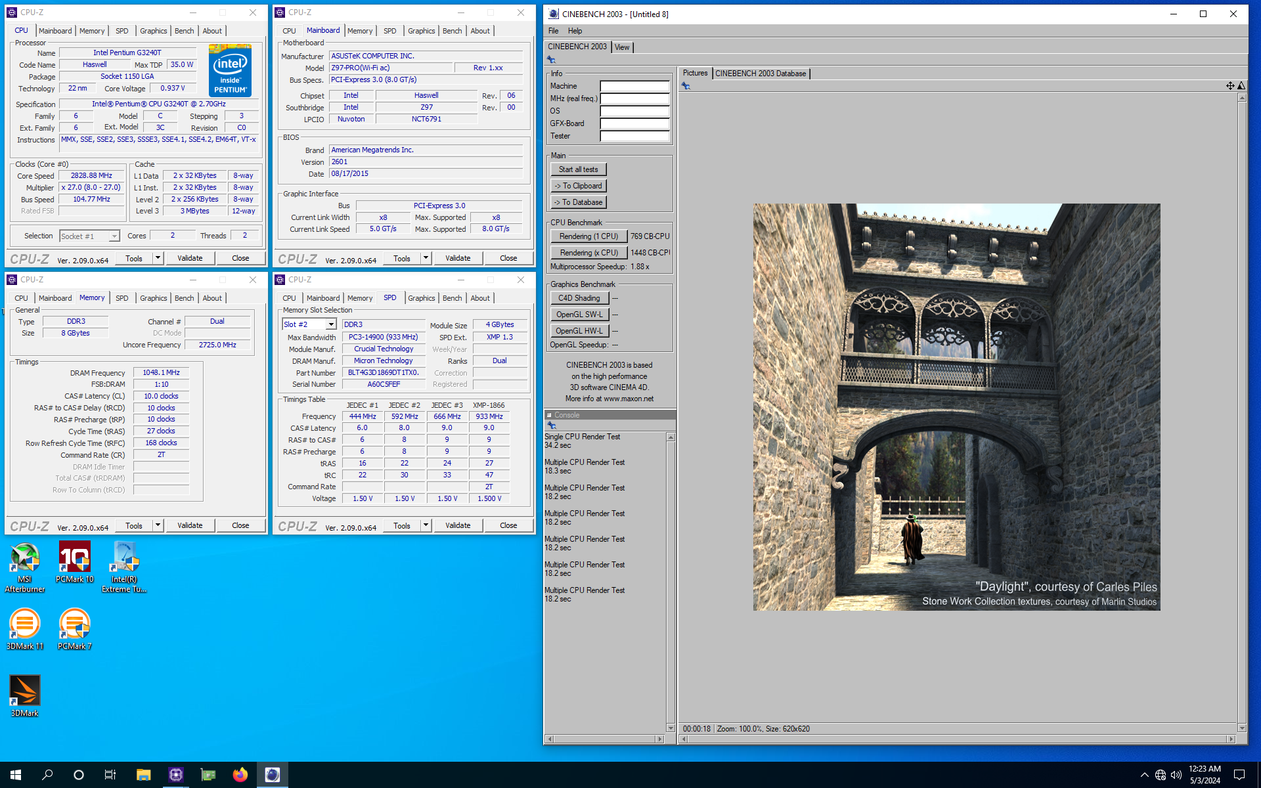
Task: Switch to CINEBENCH taskbar icon
Action: point(272,775)
